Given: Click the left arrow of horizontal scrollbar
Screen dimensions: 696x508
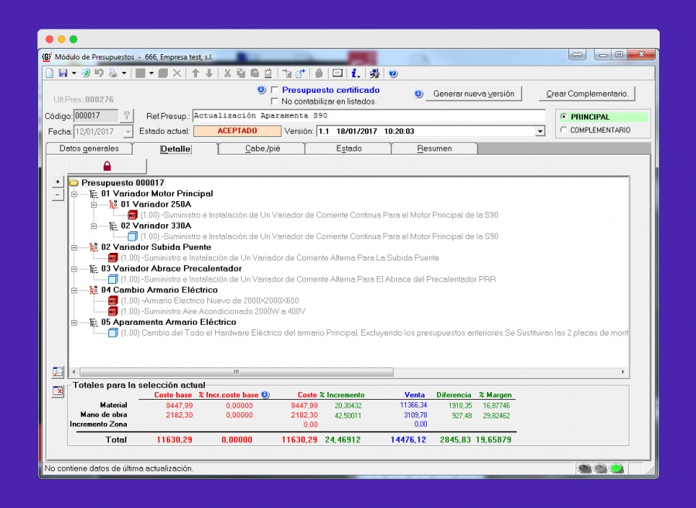Looking at the screenshot, I should point(74,372).
